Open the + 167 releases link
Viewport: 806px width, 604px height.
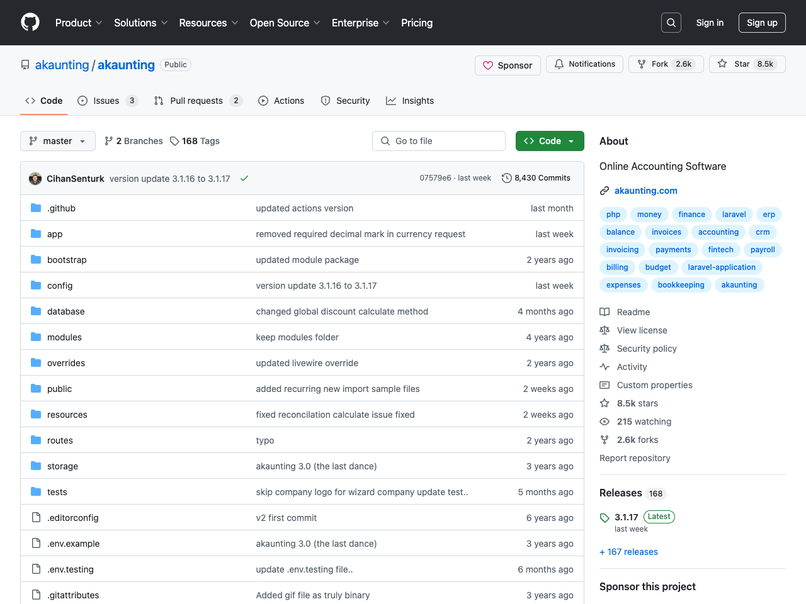pos(628,552)
